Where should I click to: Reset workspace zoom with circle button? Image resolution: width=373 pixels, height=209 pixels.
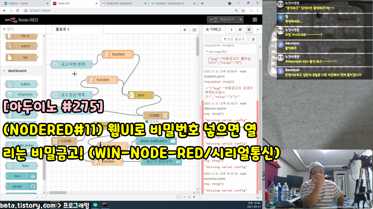pos(189,197)
